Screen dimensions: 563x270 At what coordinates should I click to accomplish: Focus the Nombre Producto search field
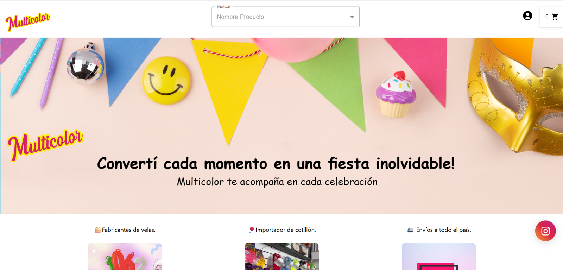(x=278, y=17)
